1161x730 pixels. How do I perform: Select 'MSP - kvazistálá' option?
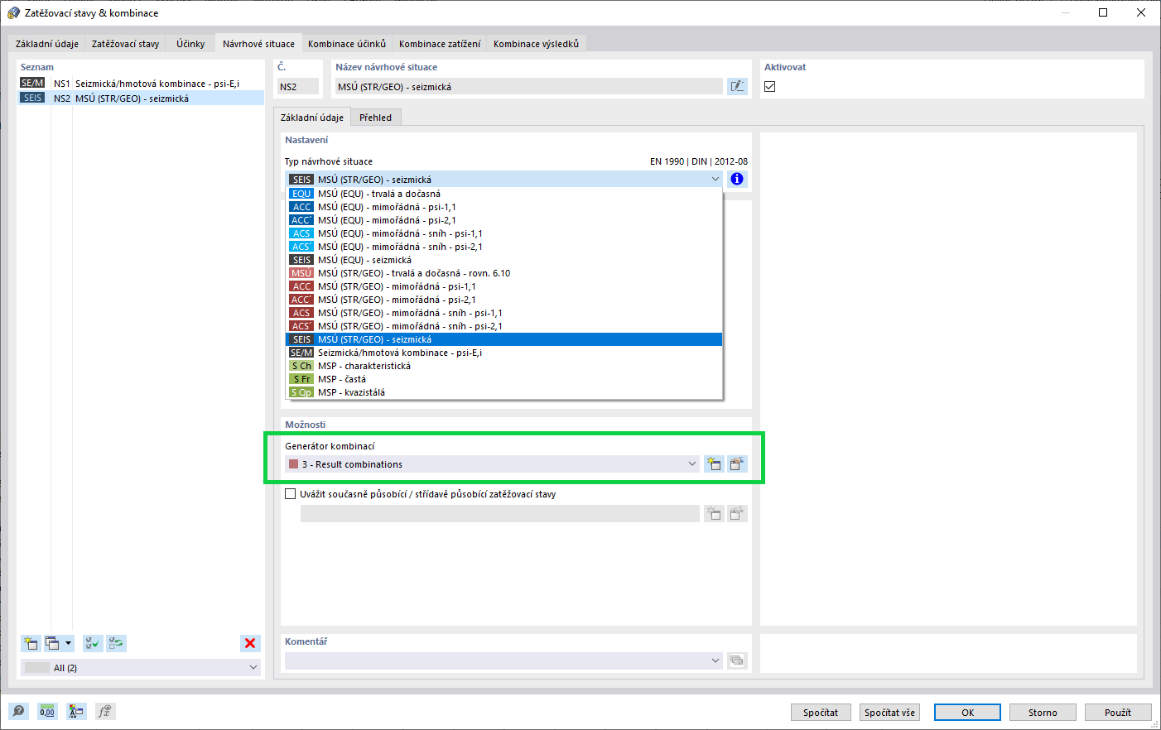(x=504, y=392)
